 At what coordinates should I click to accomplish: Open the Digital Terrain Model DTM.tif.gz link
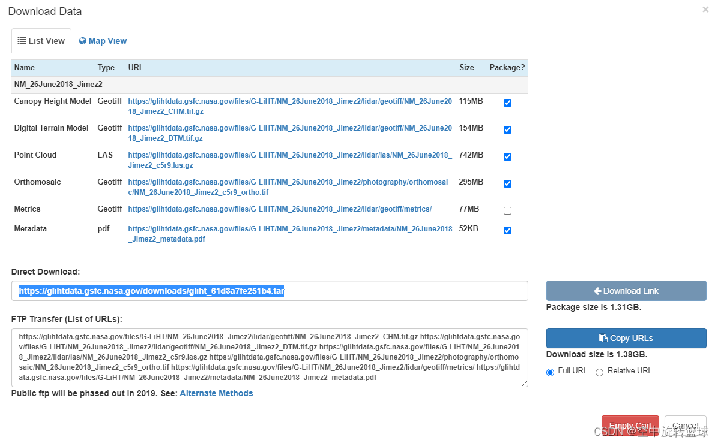click(290, 133)
